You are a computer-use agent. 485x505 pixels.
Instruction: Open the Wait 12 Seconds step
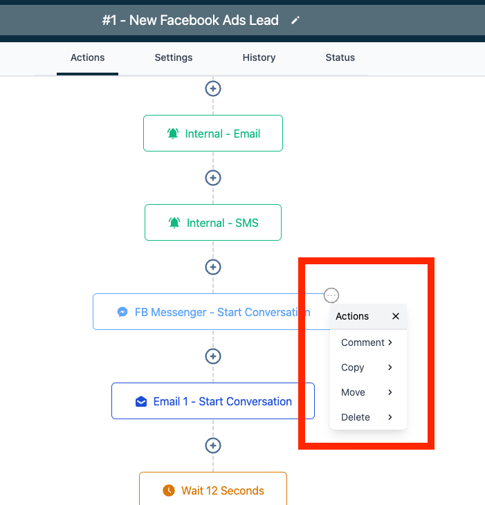click(213, 490)
